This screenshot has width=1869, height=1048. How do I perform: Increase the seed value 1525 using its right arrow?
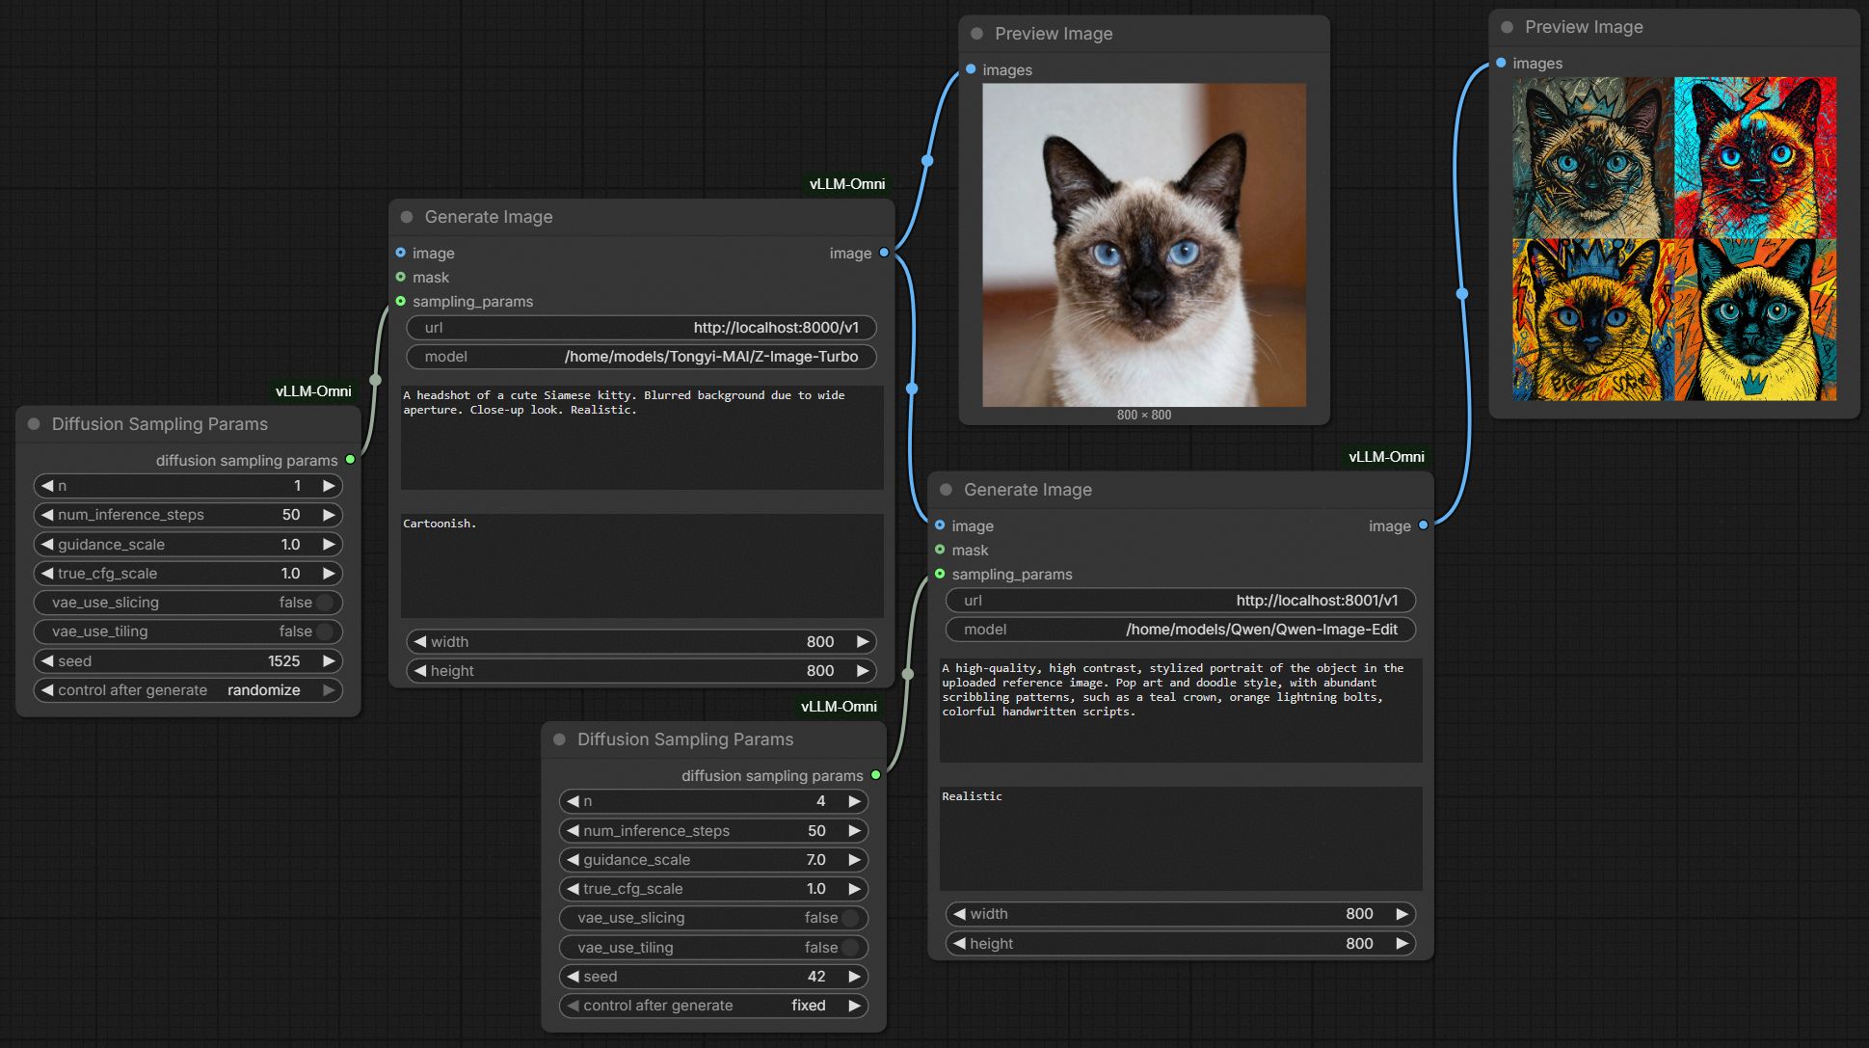[x=329, y=661]
